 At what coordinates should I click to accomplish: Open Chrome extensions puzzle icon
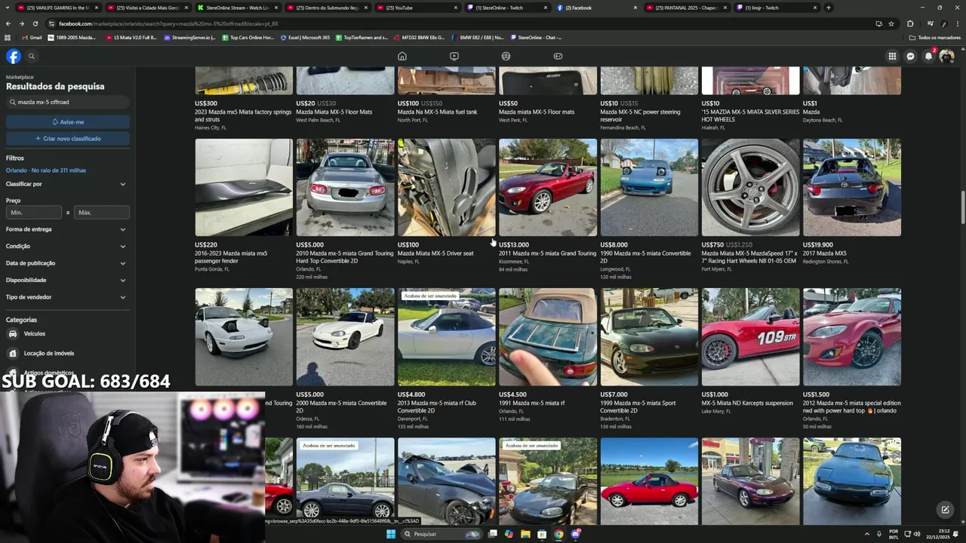pyautogui.click(x=910, y=23)
